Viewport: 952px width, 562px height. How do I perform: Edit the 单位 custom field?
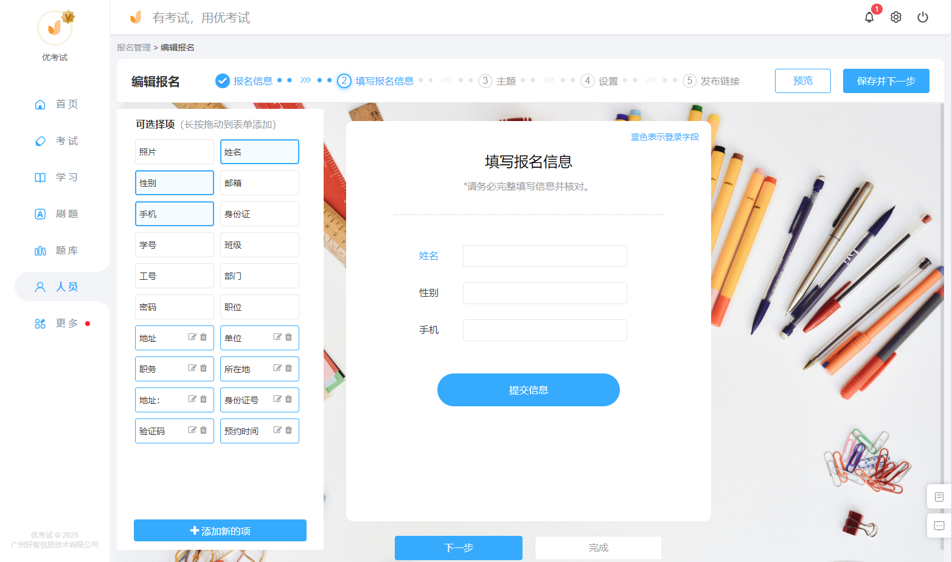(277, 337)
